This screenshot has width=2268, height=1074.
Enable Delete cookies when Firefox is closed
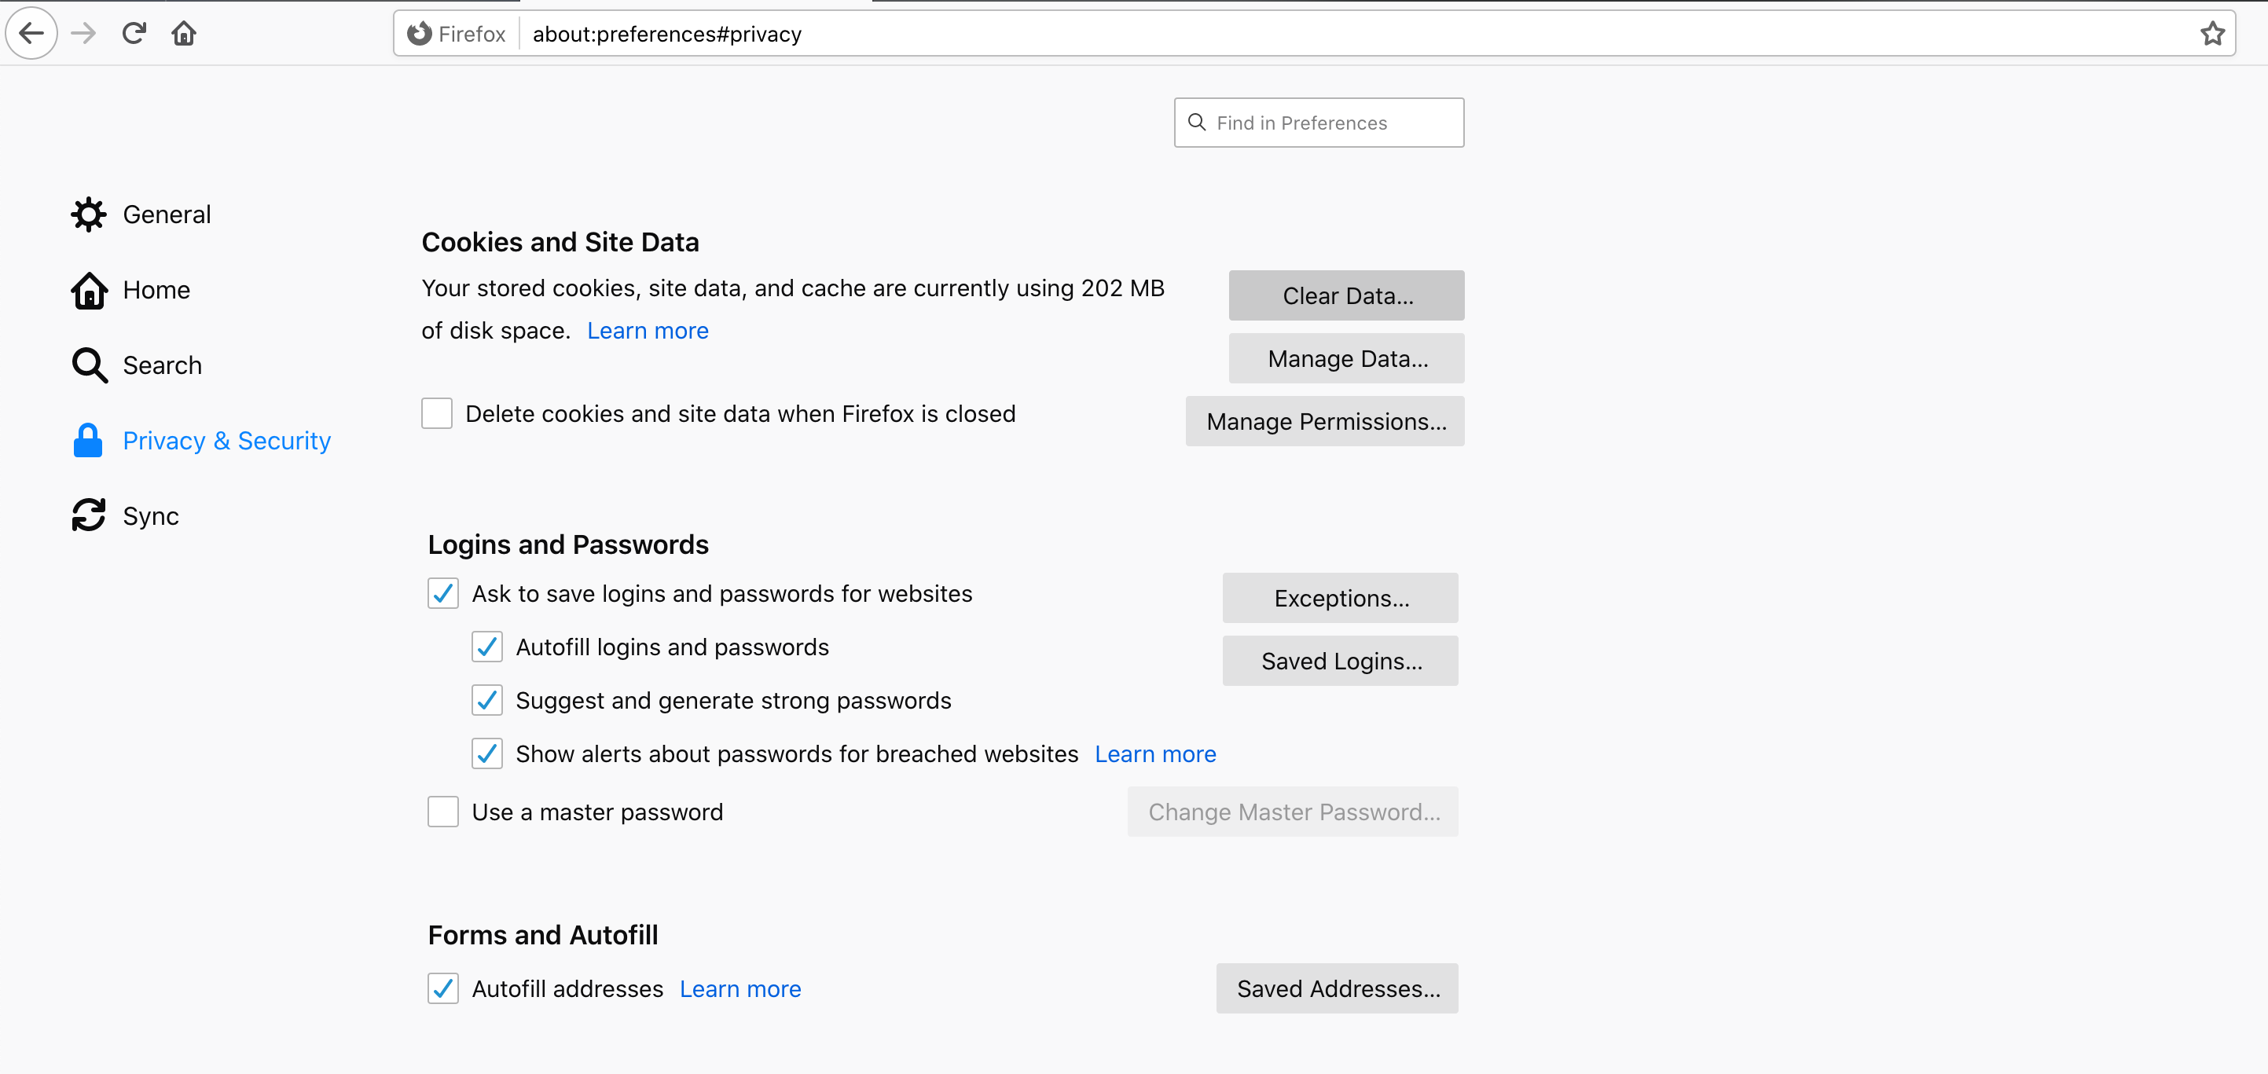pyautogui.click(x=437, y=413)
